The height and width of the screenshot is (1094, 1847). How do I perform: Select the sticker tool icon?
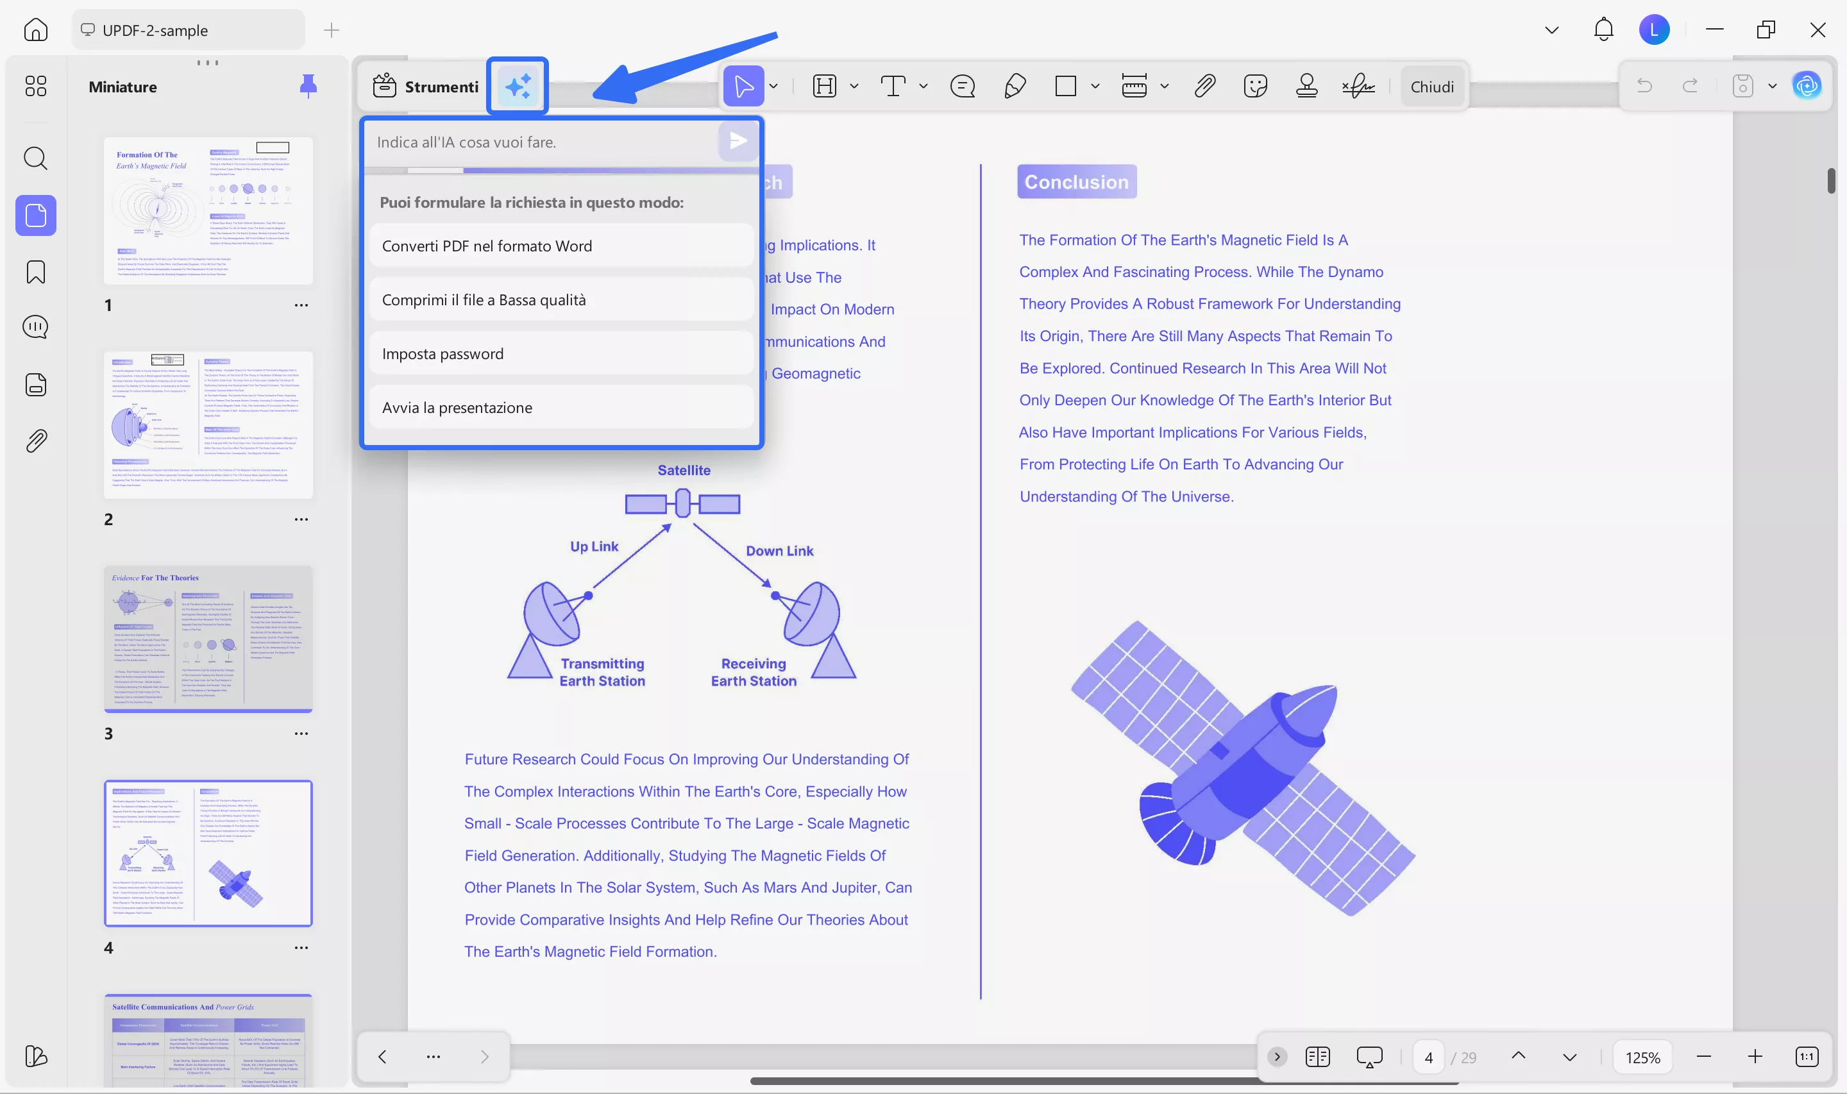pyautogui.click(x=1255, y=87)
